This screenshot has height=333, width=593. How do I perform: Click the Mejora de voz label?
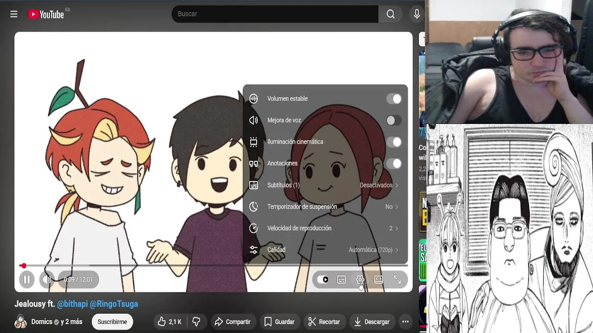pyautogui.click(x=284, y=120)
